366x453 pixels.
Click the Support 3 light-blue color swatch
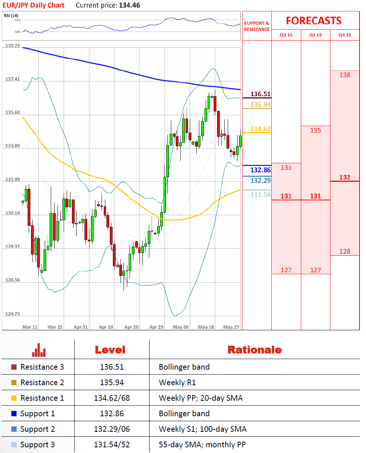coord(14,445)
